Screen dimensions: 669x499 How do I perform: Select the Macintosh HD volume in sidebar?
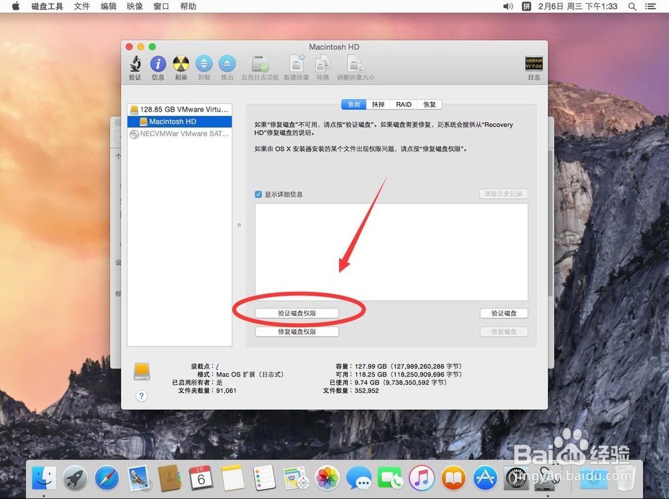pos(179,122)
